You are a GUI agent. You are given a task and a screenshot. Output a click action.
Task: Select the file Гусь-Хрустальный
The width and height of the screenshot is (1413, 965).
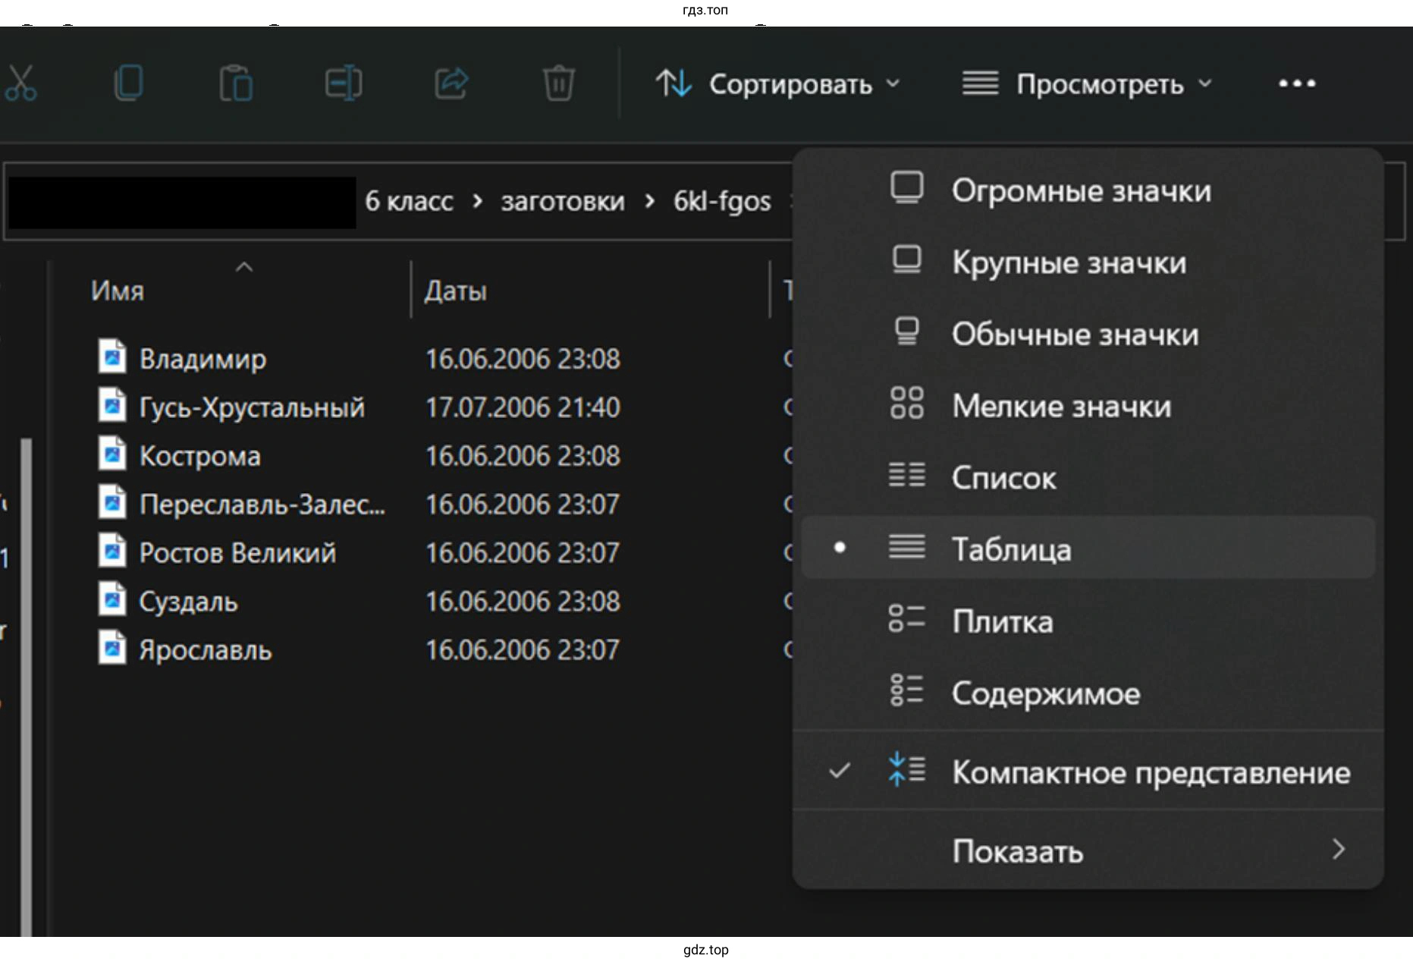click(252, 407)
